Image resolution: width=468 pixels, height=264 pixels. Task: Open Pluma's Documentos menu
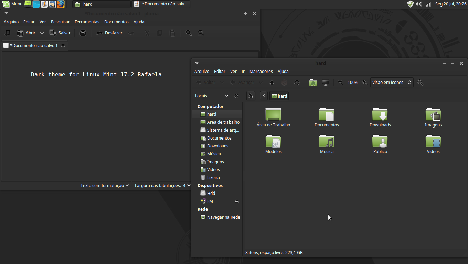(x=116, y=22)
